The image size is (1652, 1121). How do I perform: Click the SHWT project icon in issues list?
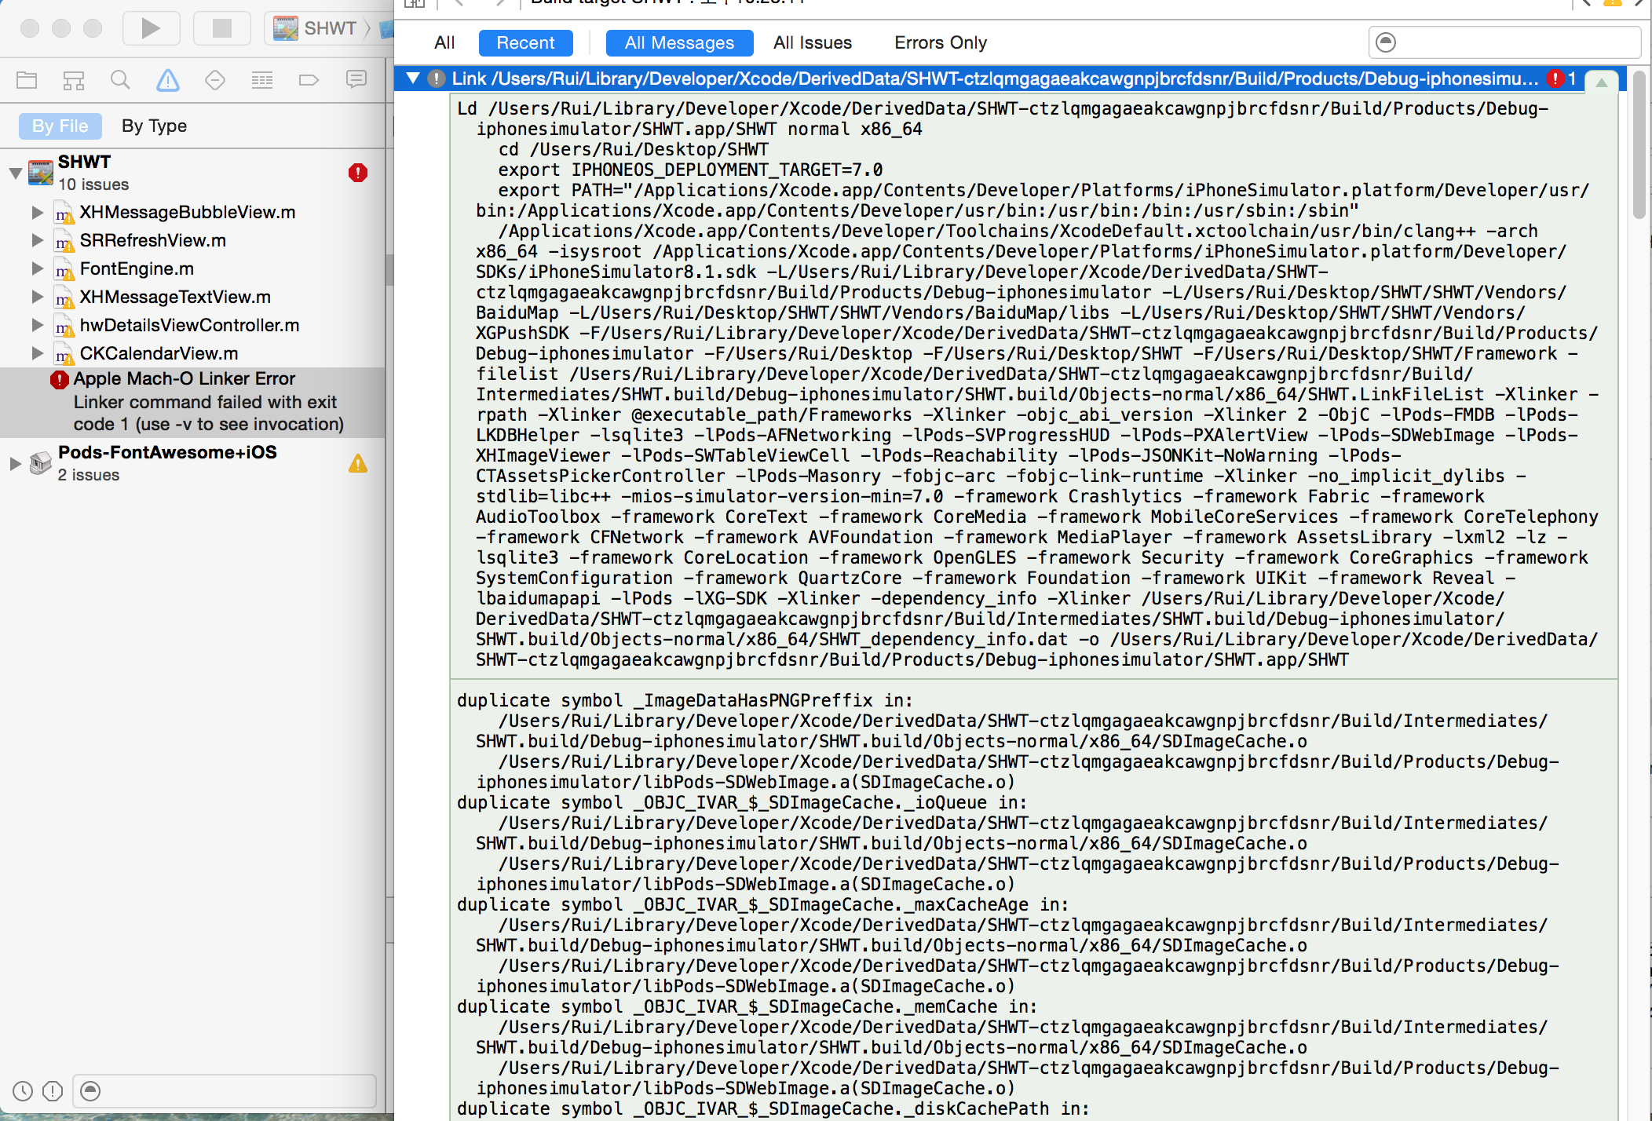tap(41, 172)
